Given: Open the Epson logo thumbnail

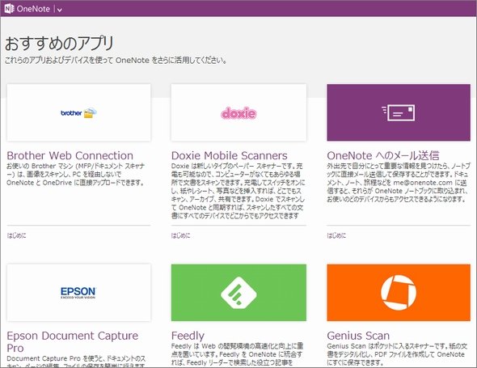Looking at the screenshot, I should tap(78, 293).
